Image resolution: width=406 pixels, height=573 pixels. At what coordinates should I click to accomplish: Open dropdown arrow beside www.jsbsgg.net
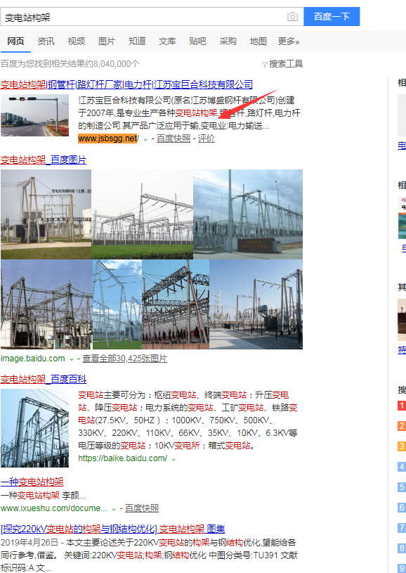(x=145, y=139)
